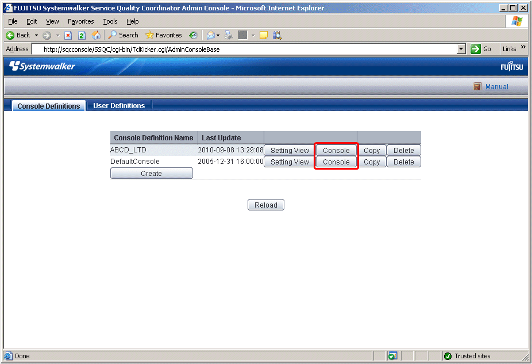
Task: Click the Mail envelope icon
Action: tap(211, 35)
